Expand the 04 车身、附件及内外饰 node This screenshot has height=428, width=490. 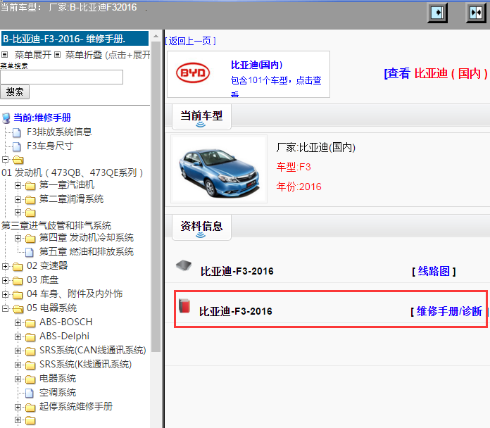point(6,294)
